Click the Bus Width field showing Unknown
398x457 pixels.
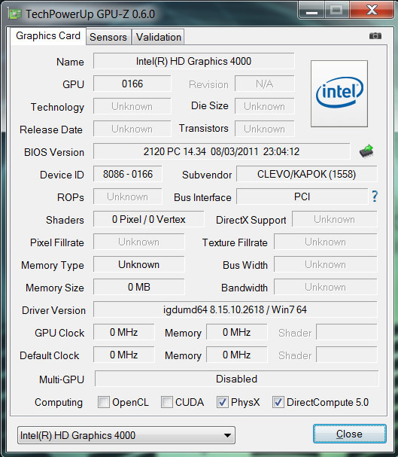point(326,265)
